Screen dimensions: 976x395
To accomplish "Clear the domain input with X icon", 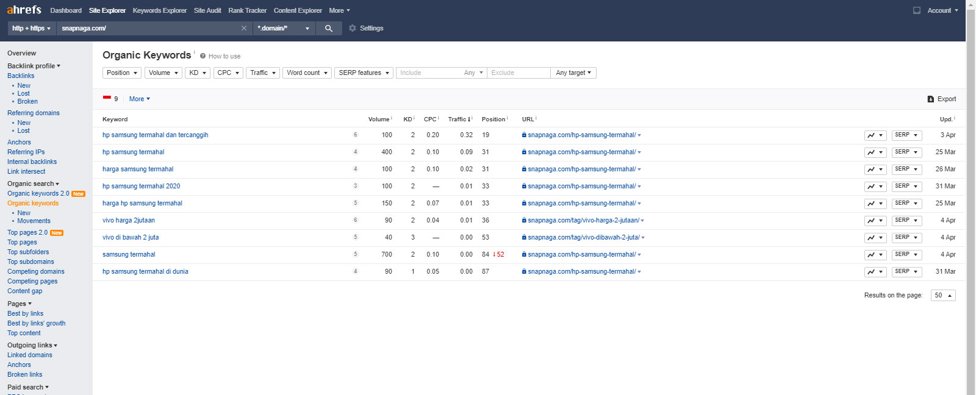I will [x=244, y=28].
